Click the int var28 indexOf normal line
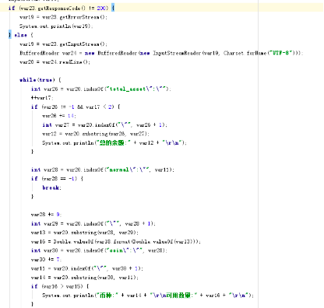This screenshot has height=308, width=324. 103,170
